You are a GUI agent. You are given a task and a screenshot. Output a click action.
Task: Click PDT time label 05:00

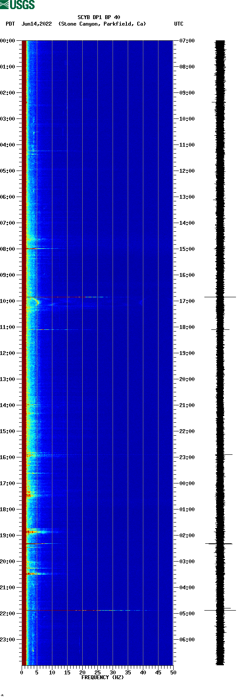click(x=8, y=171)
